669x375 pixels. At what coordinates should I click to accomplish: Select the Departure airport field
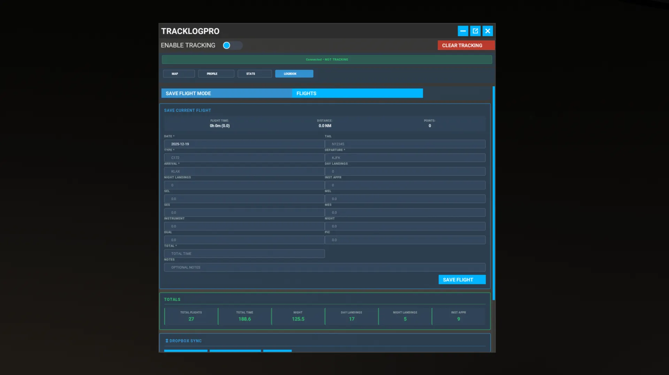pyautogui.click(x=405, y=158)
